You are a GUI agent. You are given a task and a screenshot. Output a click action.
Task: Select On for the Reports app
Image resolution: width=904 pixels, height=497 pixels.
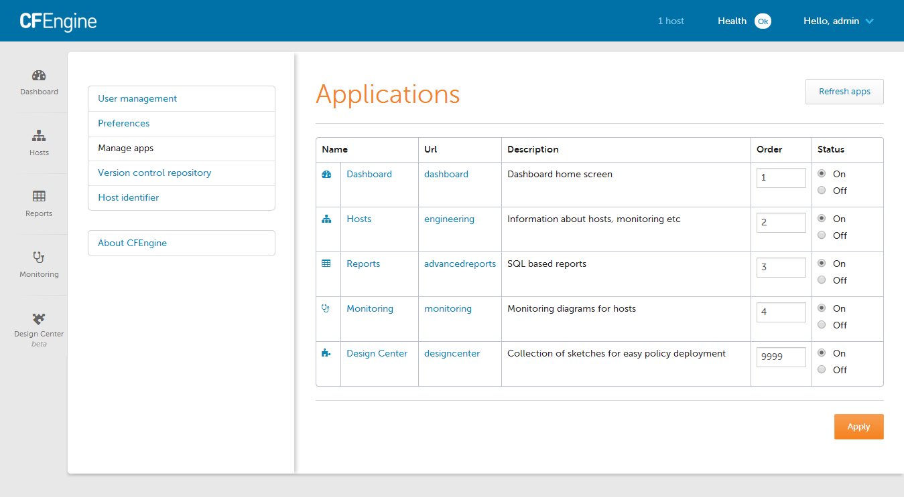[x=822, y=263]
